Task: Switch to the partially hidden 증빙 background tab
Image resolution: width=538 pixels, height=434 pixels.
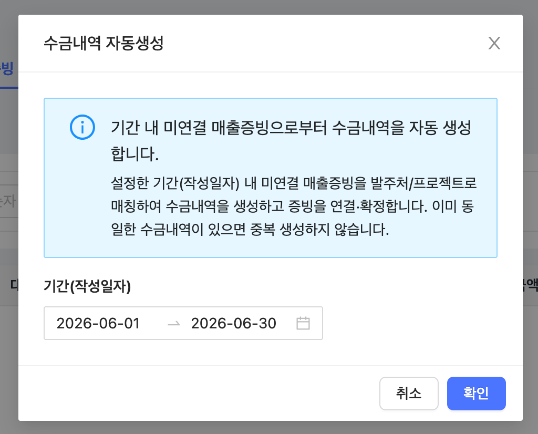Action: [x=7, y=69]
